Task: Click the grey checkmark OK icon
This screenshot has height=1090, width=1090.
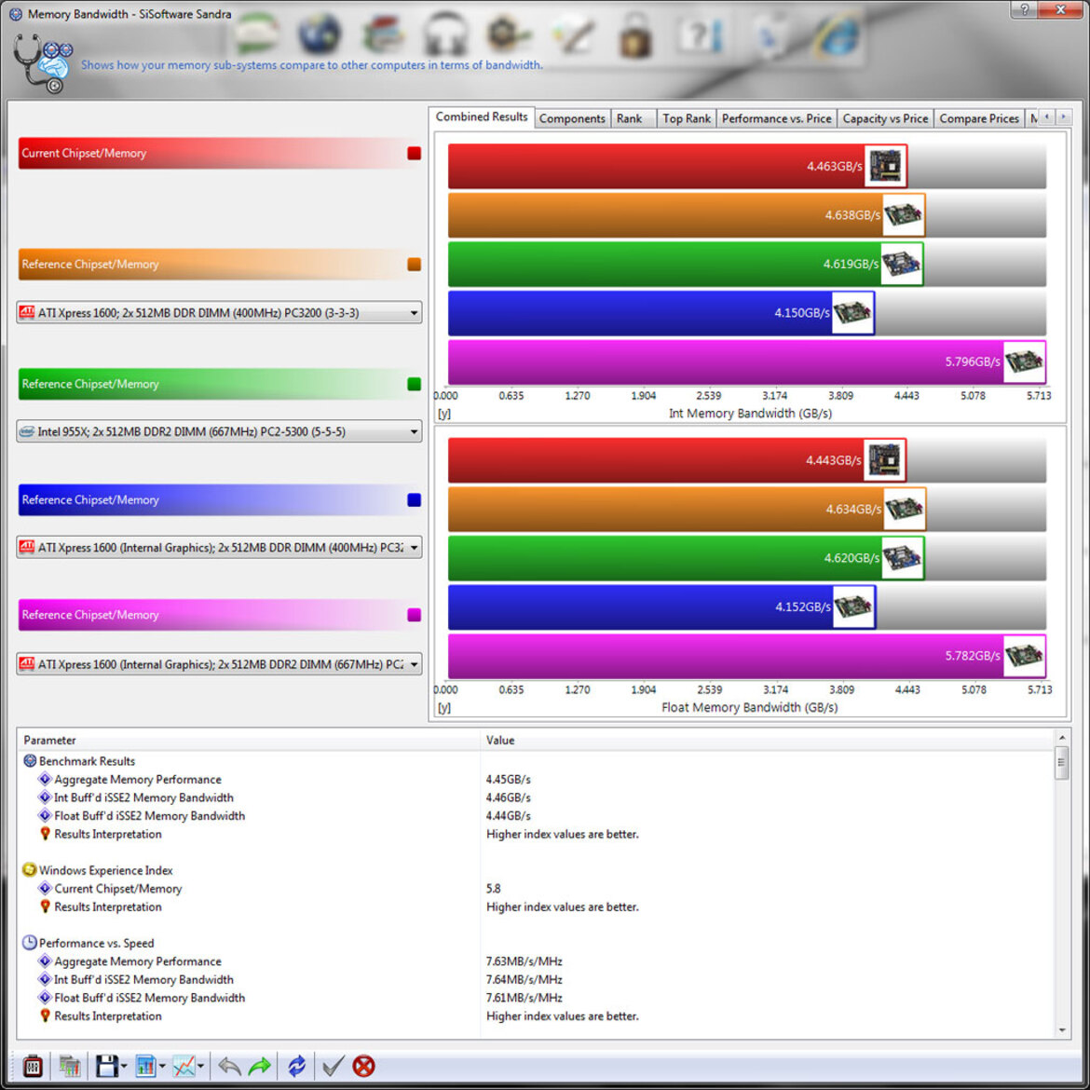Action: (x=333, y=1066)
